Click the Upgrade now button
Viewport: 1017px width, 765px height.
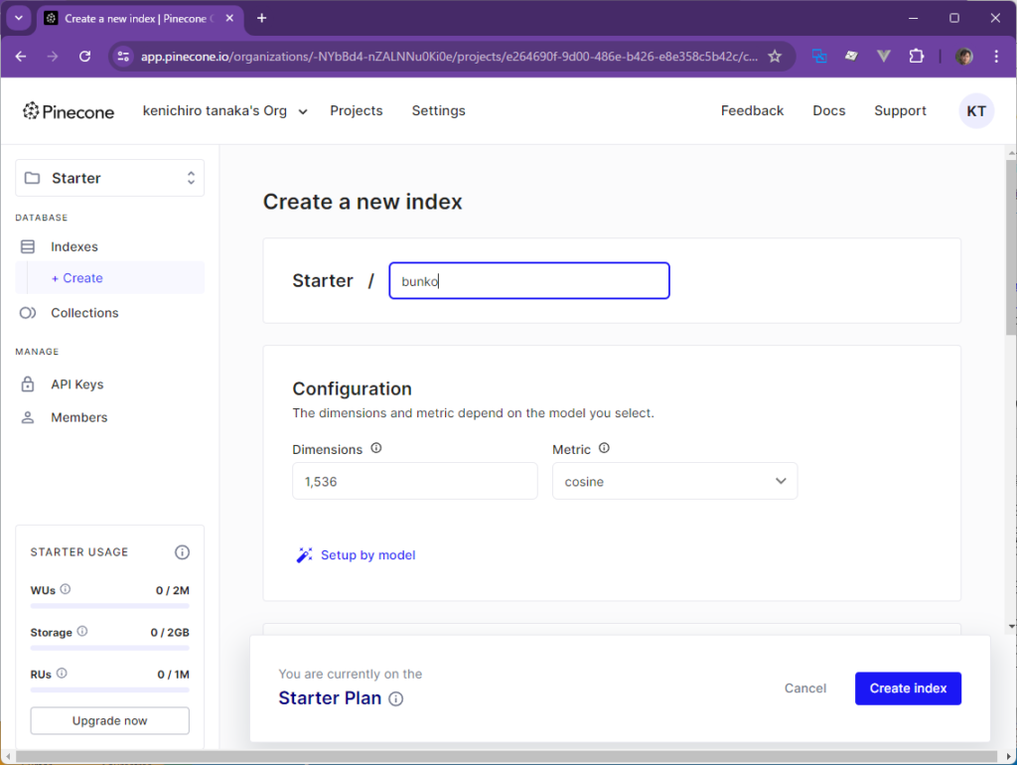point(109,720)
